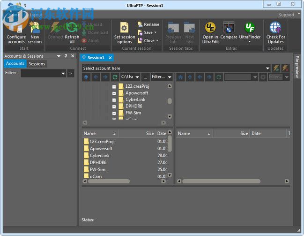Pin the Accounts & Sessions panel
Viewport: 304px width, 236px height.
[x=66, y=56]
